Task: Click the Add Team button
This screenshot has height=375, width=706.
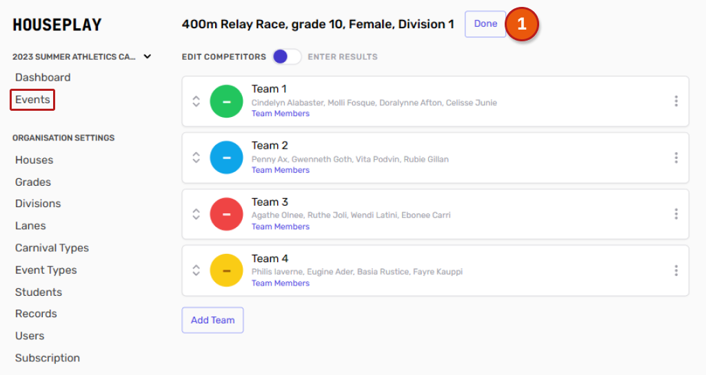Action: click(x=212, y=320)
